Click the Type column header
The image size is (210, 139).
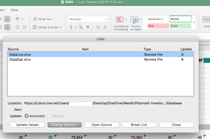(x=147, y=49)
